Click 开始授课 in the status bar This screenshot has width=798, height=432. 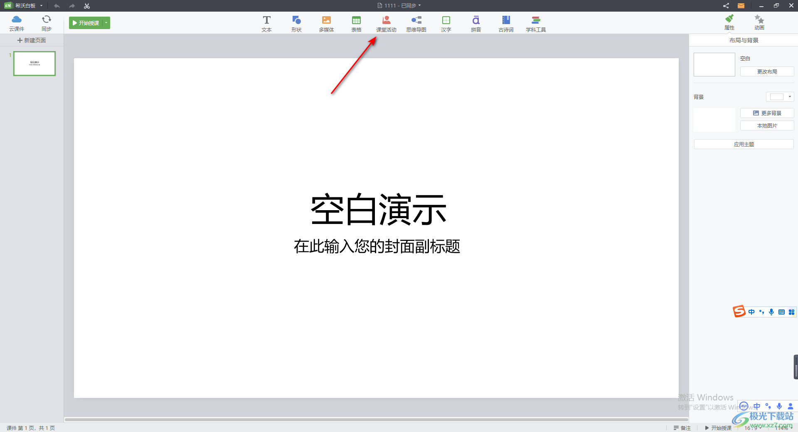718,428
